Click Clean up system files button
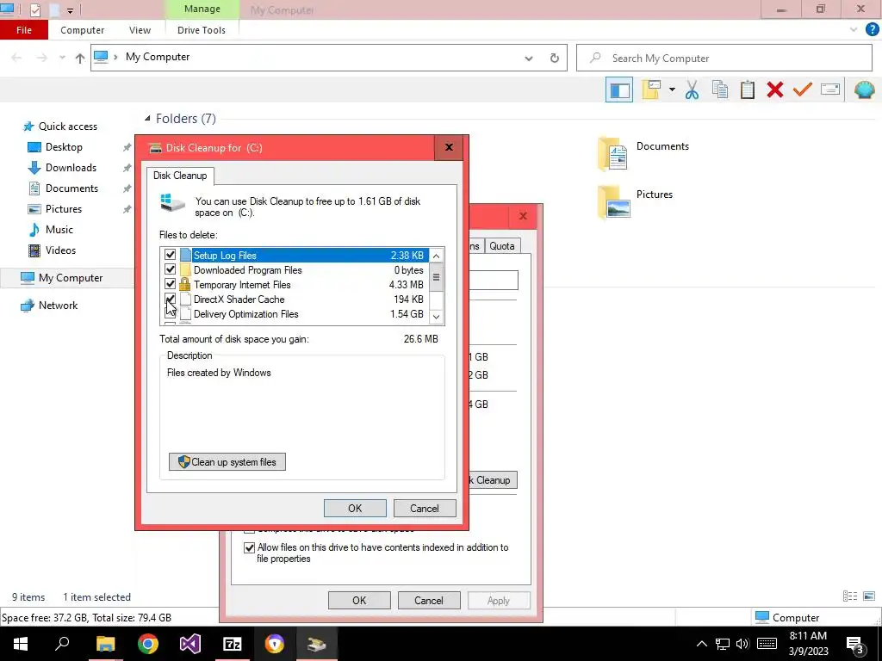This screenshot has width=882, height=661. [227, 462]
